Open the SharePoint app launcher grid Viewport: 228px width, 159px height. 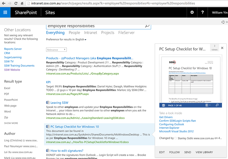point(5,12)
